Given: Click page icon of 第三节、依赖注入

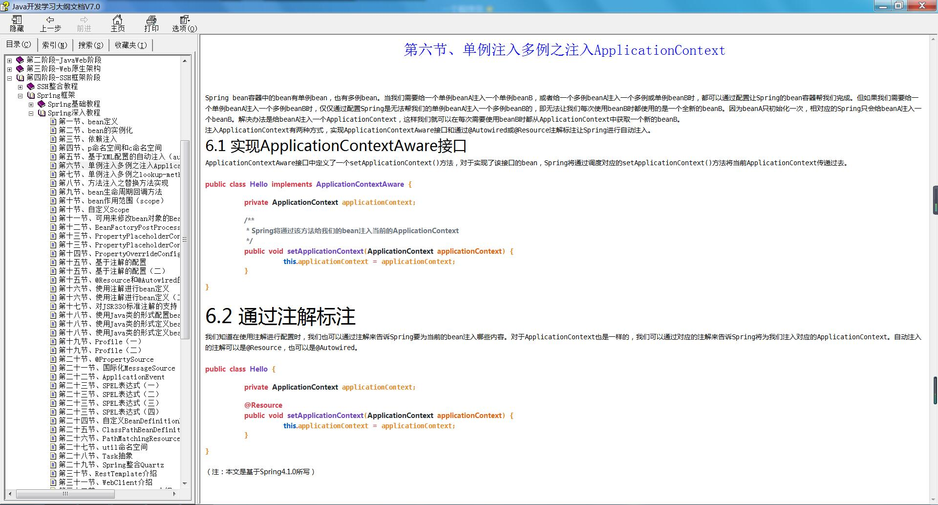Looking at the screenshot, I should pos(53,139).
